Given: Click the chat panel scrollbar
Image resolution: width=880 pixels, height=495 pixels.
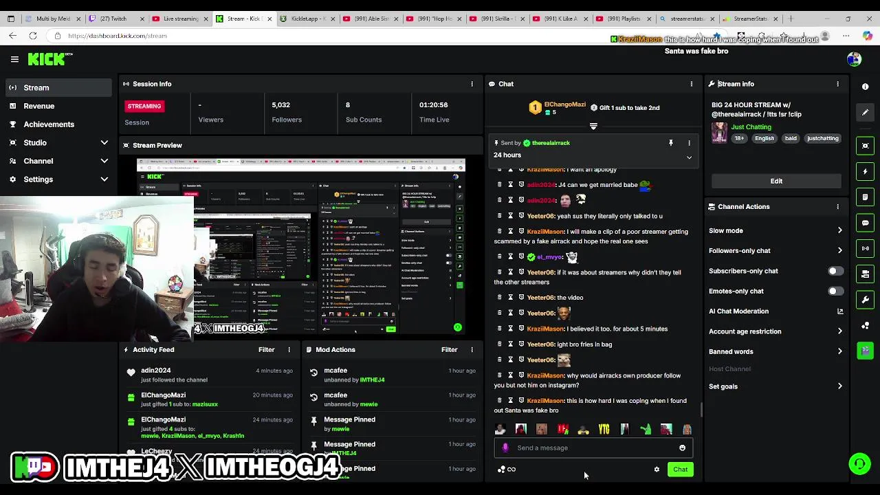Looking at the screenshot, I should tap(701, 409).
